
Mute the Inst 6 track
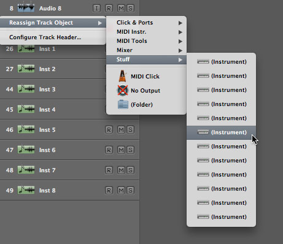pyautogui.click(x=121, y=150)
